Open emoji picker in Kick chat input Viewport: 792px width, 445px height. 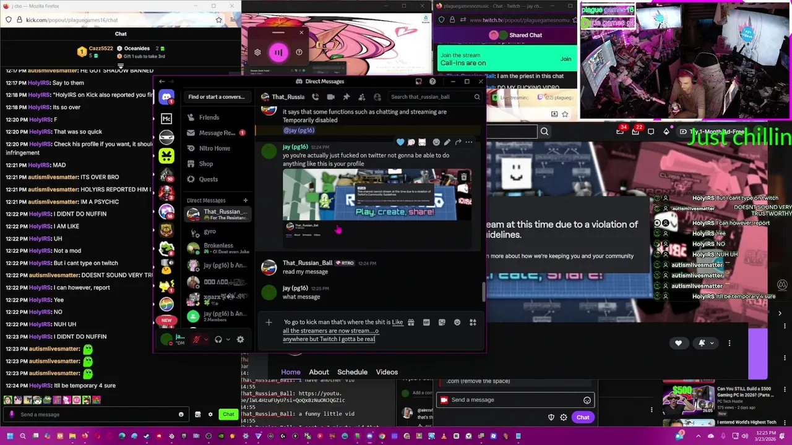click(181, 415)
